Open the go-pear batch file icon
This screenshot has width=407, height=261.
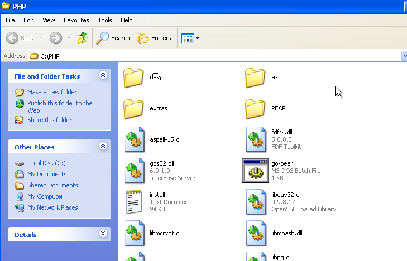(256, 171)
